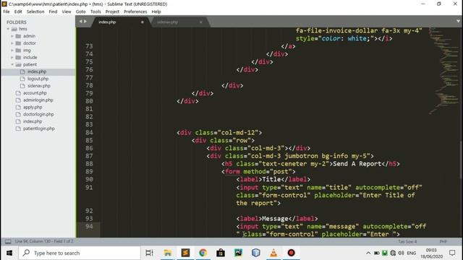Image resolution: width=463 pixels, height=260 pixels.
Task: Select the img folder icon
Action: point(18,51)
